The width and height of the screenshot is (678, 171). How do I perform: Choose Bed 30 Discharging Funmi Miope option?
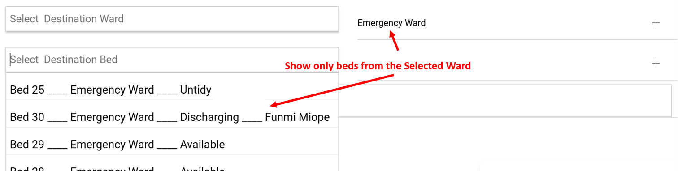tap(172, 117)
